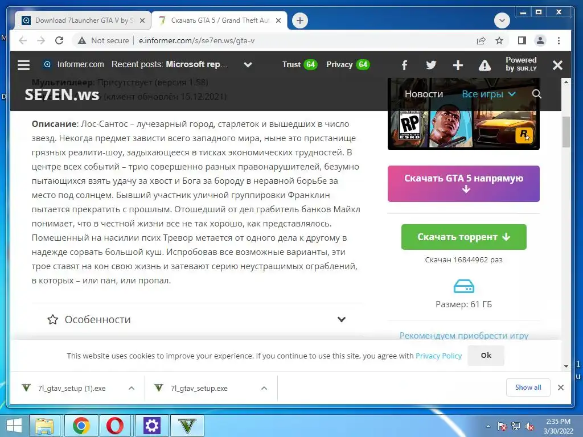This screenshot has height=437, width=583.
Task: Click the Размер: 61 ГБ disk icon
Action: (x=463, y=287)
